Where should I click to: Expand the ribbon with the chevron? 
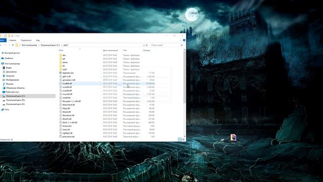[x=181, y=40]
